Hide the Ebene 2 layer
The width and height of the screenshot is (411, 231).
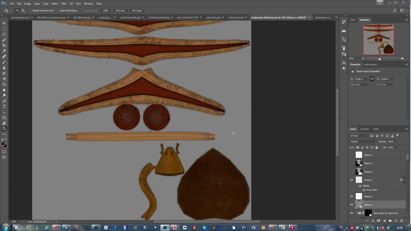[351, 196]
